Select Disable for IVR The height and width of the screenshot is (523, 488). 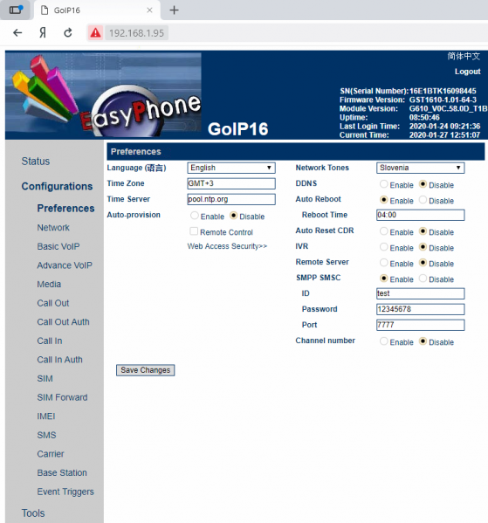(423, 247)
